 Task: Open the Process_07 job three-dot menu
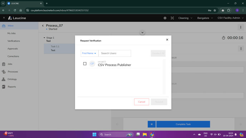[x=241, y=27]
